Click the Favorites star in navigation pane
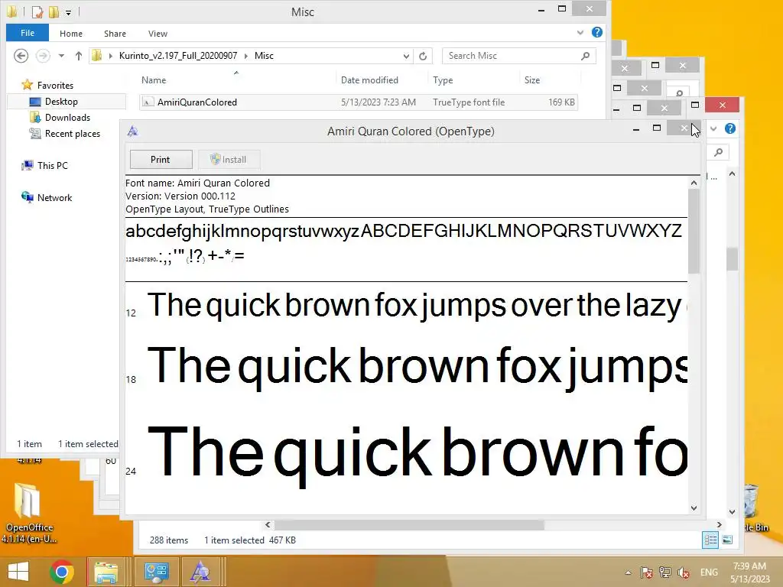The width and height of the screenshot is (783, 587). (28, 85)
